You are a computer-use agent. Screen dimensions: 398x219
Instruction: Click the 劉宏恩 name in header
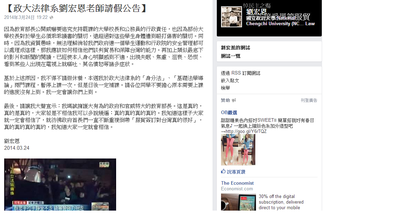click(x=256, y=12)
